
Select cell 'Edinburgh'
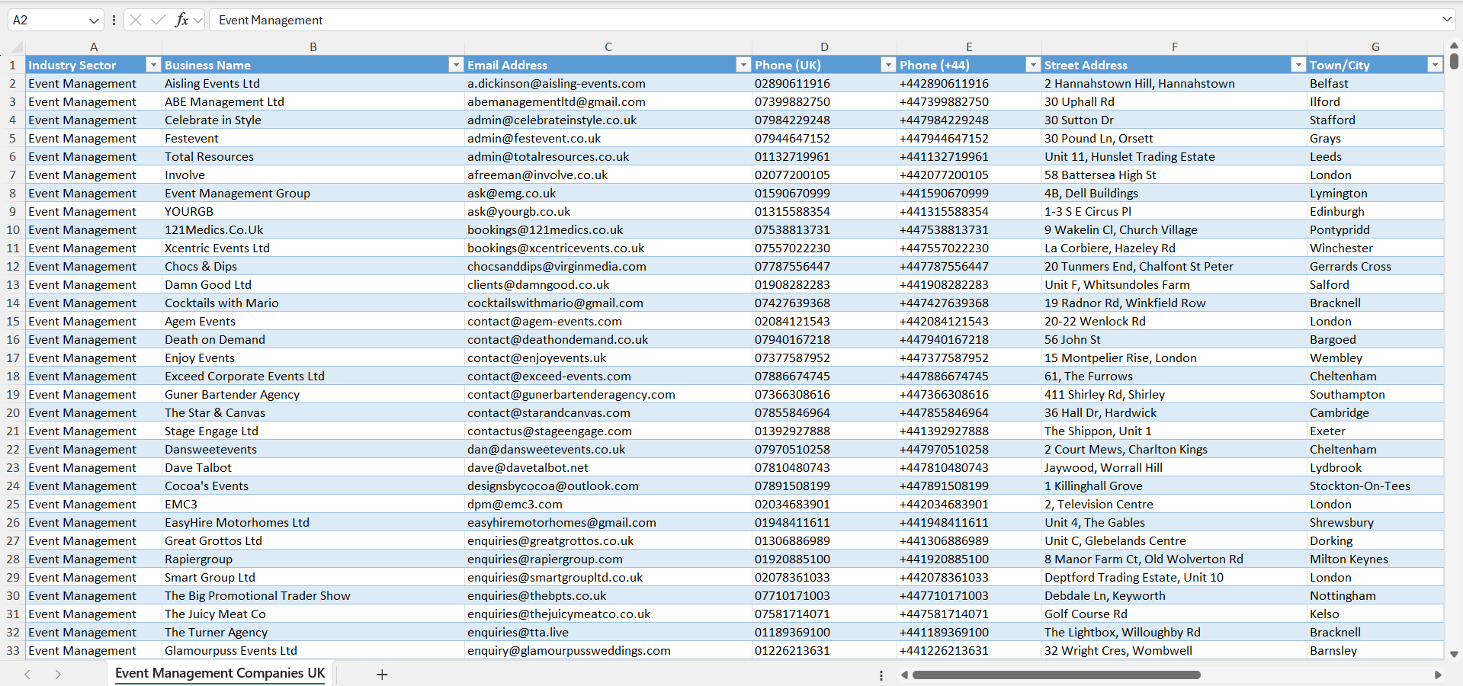point(1375,211)
